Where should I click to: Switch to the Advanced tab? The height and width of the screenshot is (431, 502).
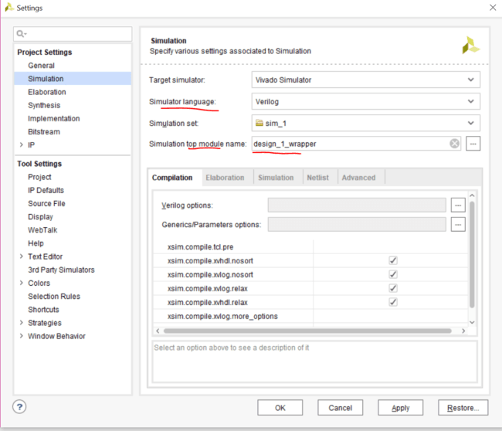click(x=358, y=178)
